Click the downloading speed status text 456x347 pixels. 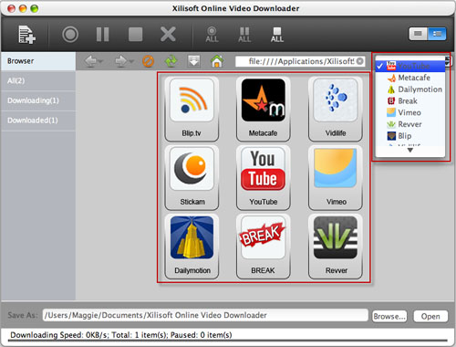pyautogui.click(x=121, y=335)
